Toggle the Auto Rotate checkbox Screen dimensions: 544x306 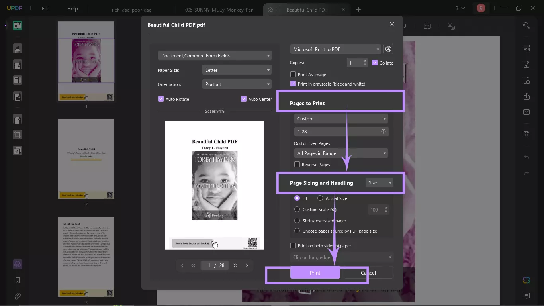[161, 99]
